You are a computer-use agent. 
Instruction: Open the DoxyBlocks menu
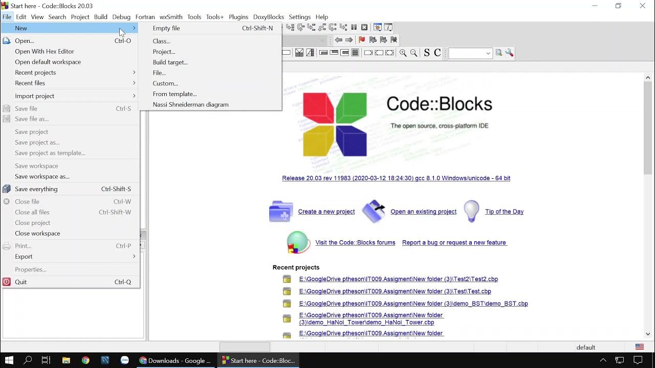(268, 17)
